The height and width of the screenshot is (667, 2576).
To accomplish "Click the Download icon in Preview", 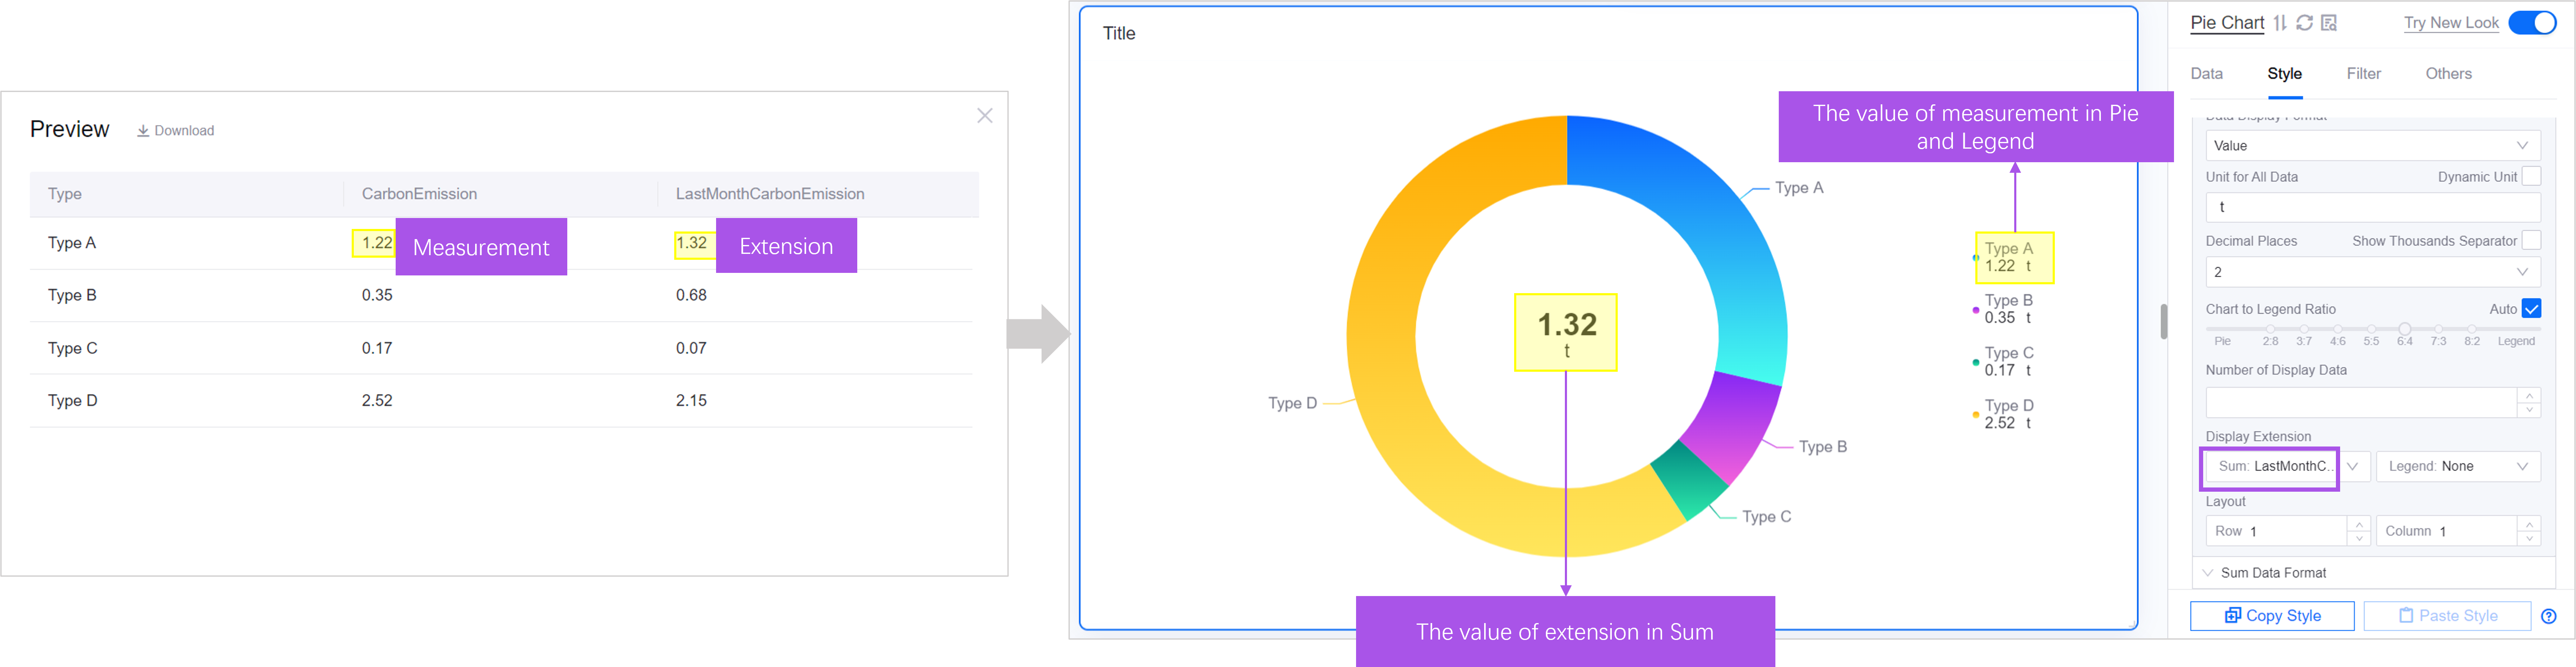I will (143, 131).
